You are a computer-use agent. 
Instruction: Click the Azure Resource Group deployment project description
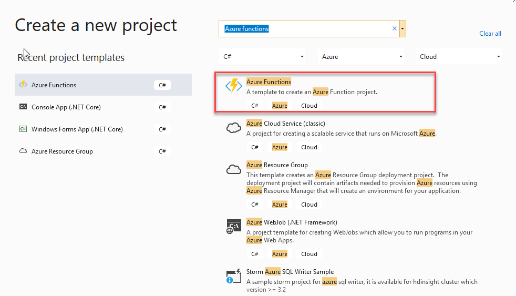click(362, 183)
